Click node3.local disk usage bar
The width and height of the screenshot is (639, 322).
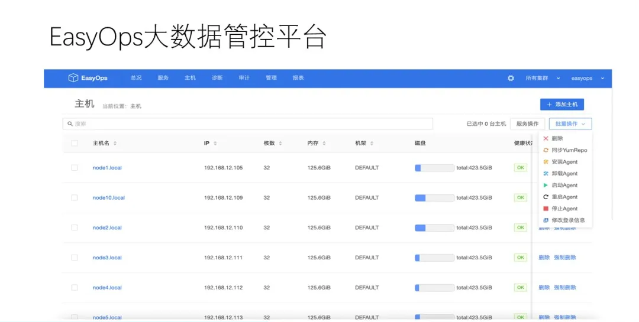point(434,258)
